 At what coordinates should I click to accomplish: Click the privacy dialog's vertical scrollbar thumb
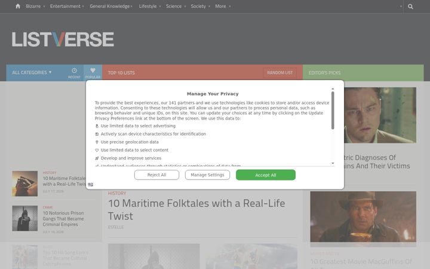pos(333,111)
